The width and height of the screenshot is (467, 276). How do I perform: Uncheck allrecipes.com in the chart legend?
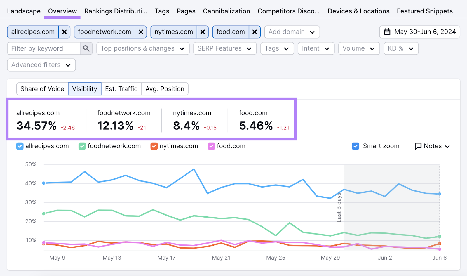pos(20,146)
